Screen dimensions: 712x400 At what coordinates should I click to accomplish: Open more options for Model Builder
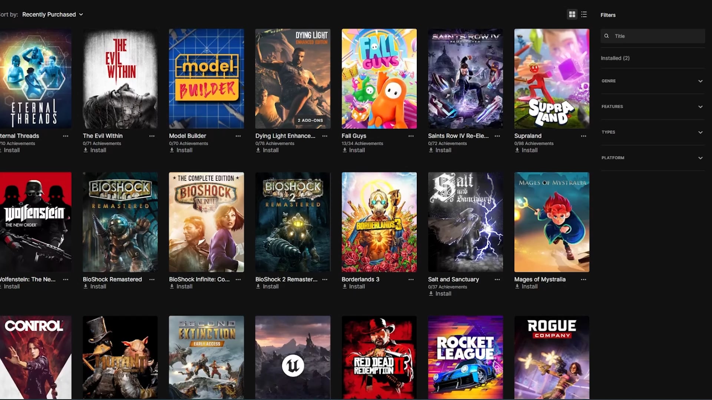pos(238,136)
